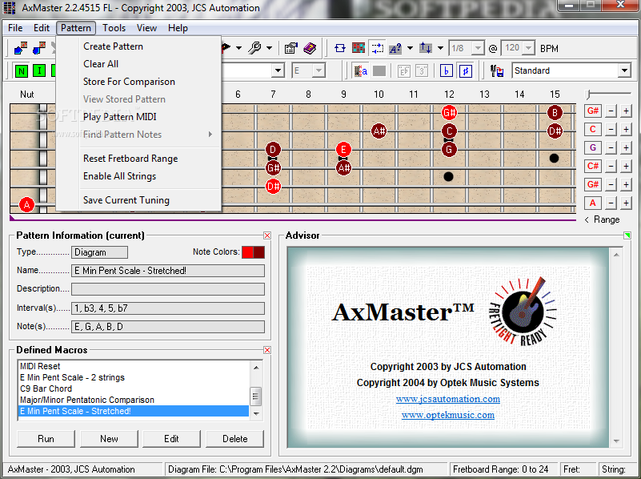Click the second blue pattern icon in the toolbar
Viewport: 641px width, 479px height.
pos(39,48)
